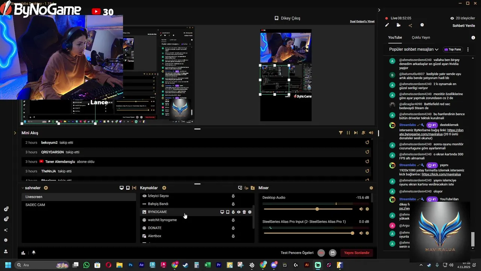Click the replay buffer icon beside record
The image size is (481, 271).
[333, 253]
